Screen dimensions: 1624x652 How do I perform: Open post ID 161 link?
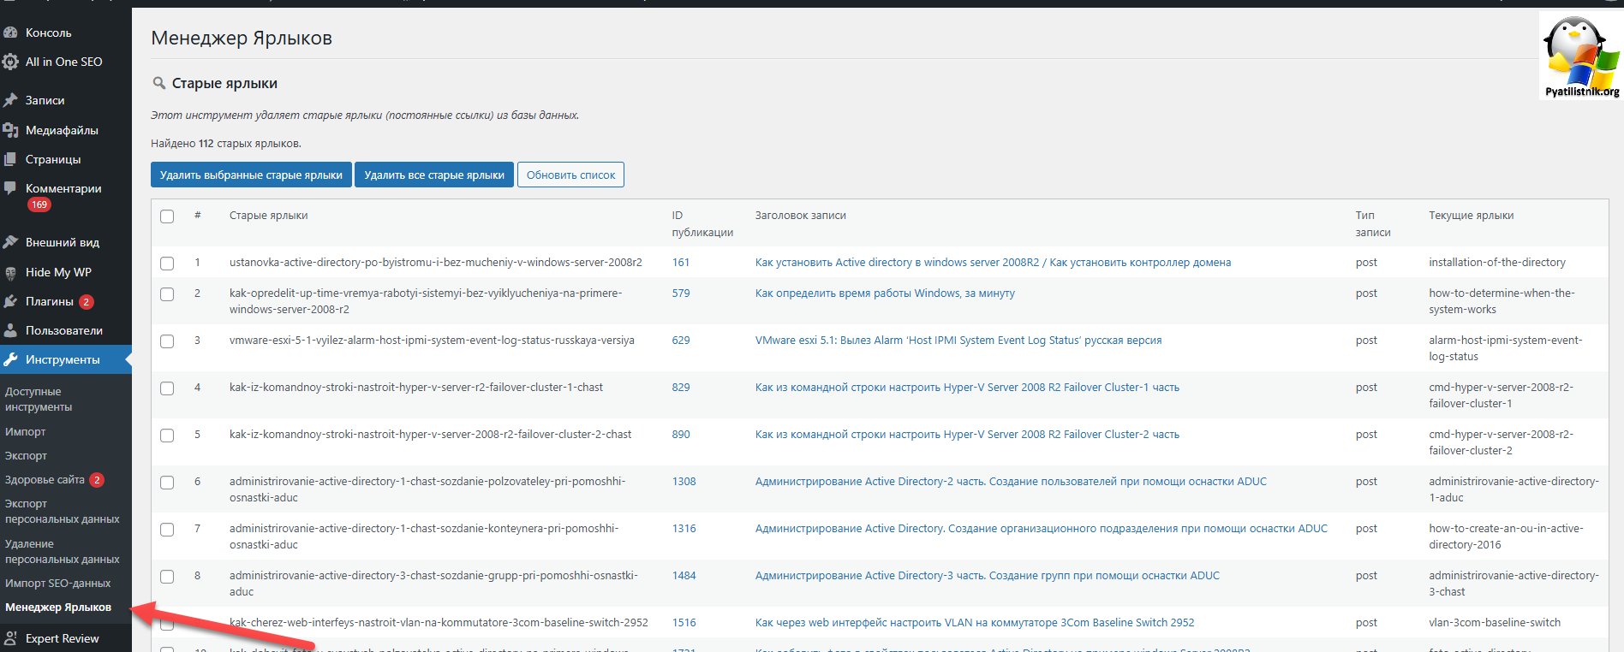(x=681, y=263)
